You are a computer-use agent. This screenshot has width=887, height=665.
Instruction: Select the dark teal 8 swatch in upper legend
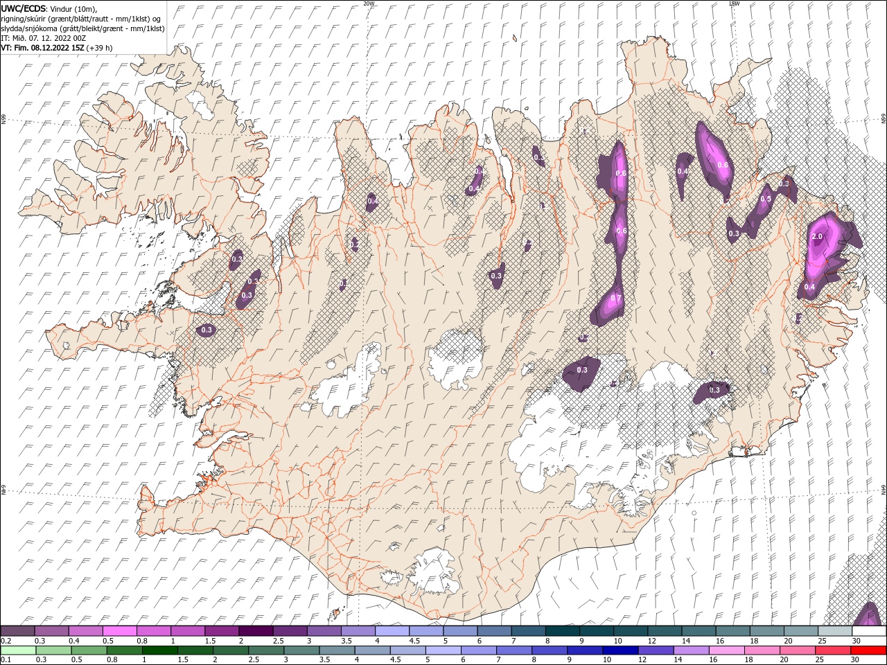pyautogui.click(x=562, y=631)
